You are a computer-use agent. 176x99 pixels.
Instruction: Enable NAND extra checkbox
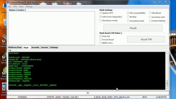coord(101,43)
